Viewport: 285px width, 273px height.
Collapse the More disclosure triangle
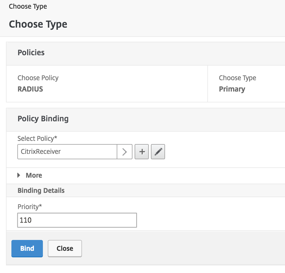point(18,175)
